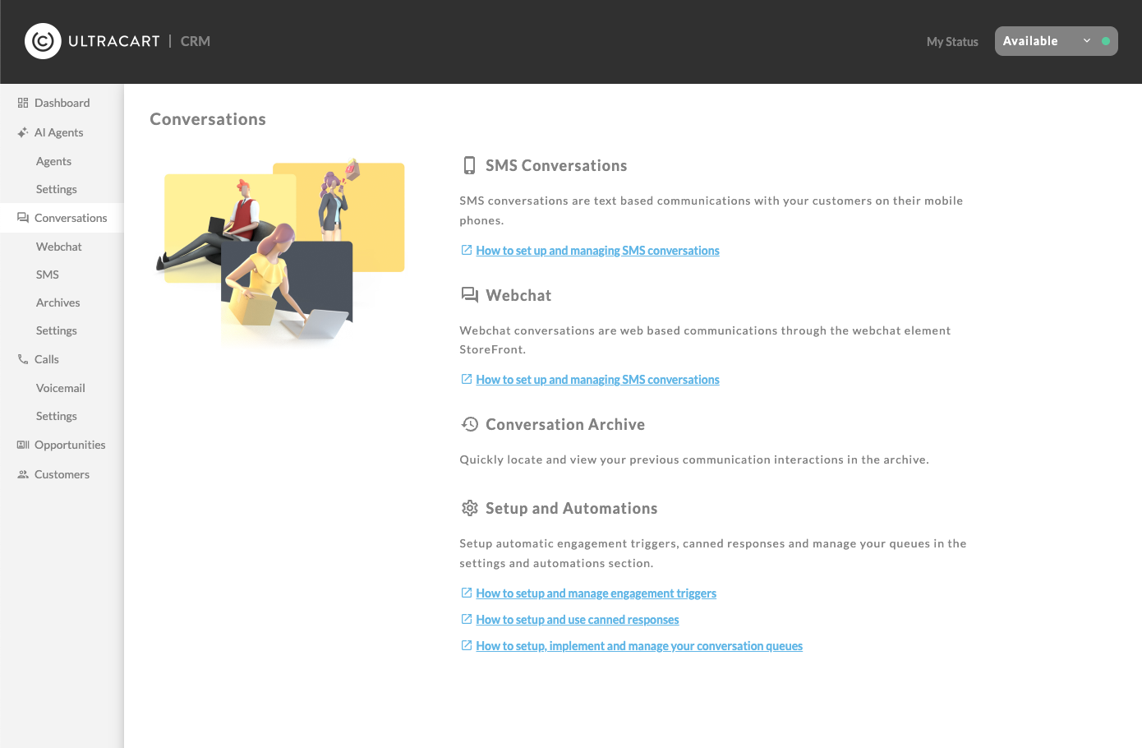Click the Conversations chat bubble sidebar icon
The image size is (1142, 748).
23,218
